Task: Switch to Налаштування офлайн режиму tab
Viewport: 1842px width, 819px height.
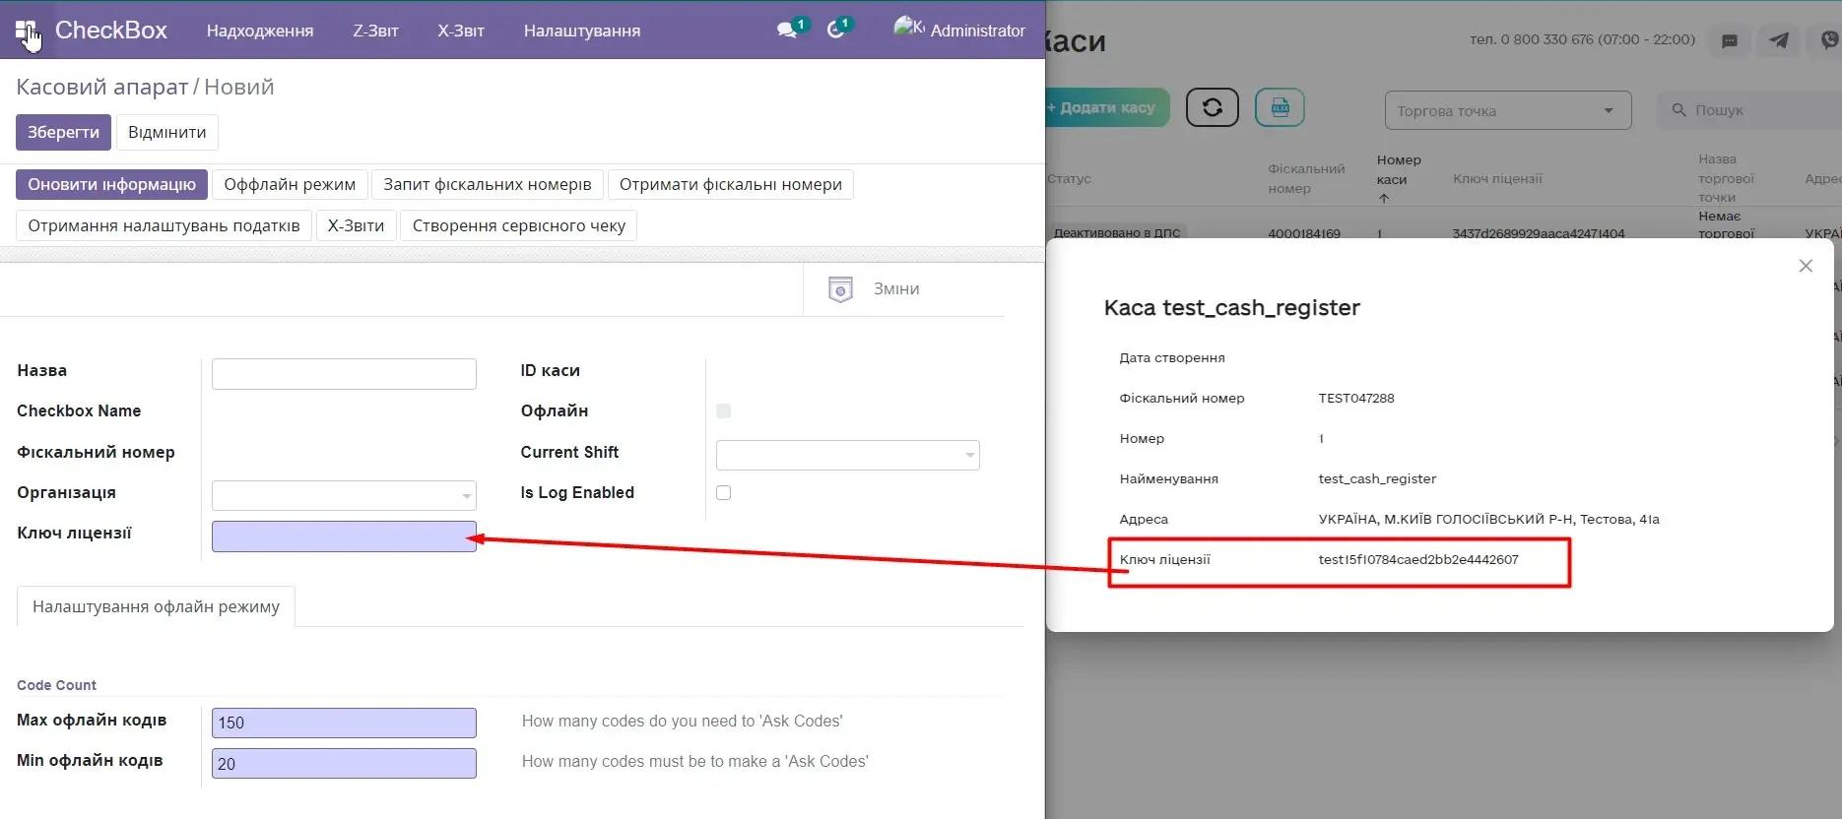Action: point(156,606)
